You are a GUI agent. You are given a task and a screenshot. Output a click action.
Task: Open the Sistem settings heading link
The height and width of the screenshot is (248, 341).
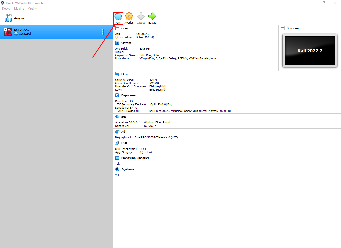pos(126,43)
